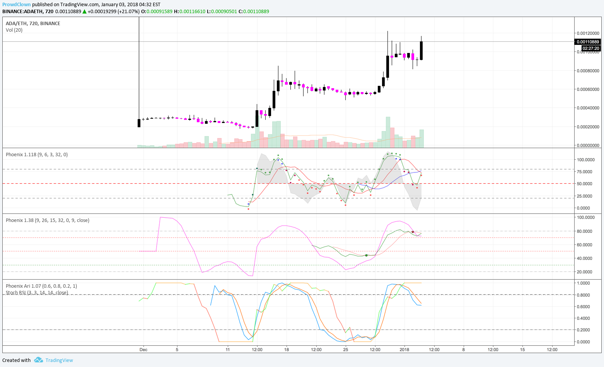Click the latest black candlestick near 0.0011
The width and height of the screenshot is (604, 367).
421,50
